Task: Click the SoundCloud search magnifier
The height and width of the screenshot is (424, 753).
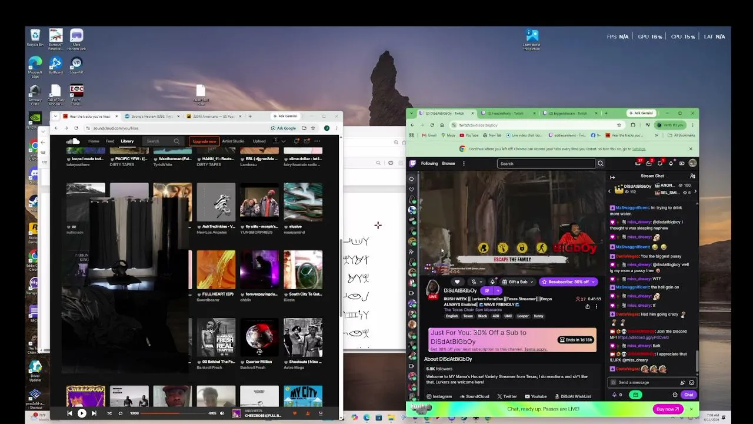Action: pos(176,141)
